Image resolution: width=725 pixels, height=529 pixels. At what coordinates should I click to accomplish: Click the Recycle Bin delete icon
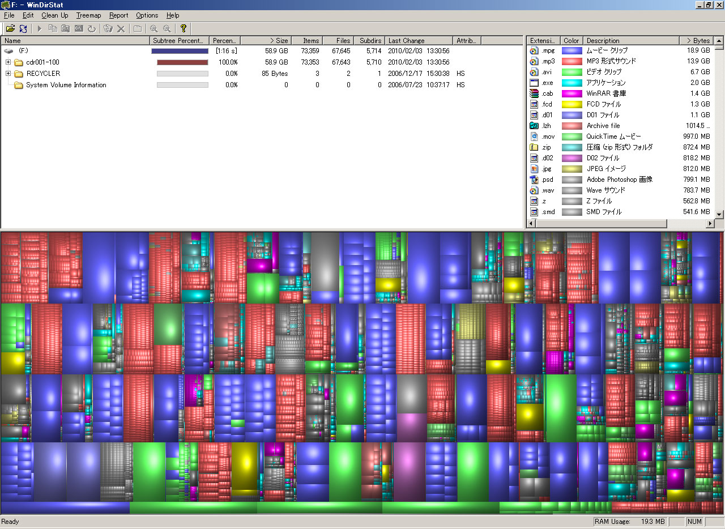[x=108, y=28]
